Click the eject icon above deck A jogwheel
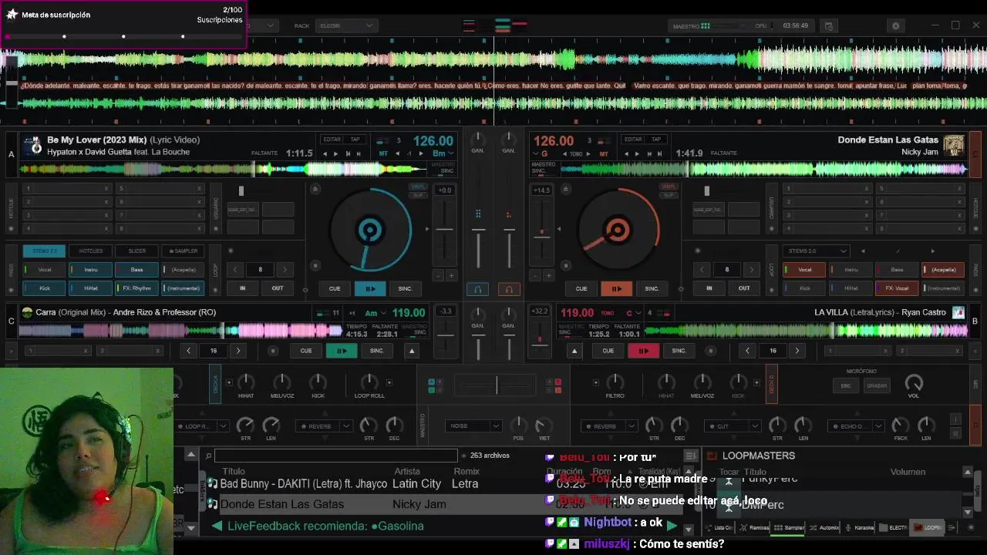 315,190
